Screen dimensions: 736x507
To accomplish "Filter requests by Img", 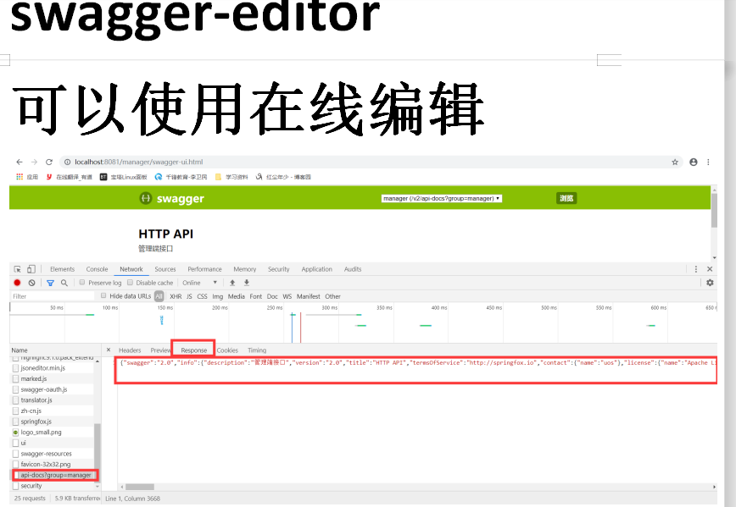I will [x=217, y=296].
